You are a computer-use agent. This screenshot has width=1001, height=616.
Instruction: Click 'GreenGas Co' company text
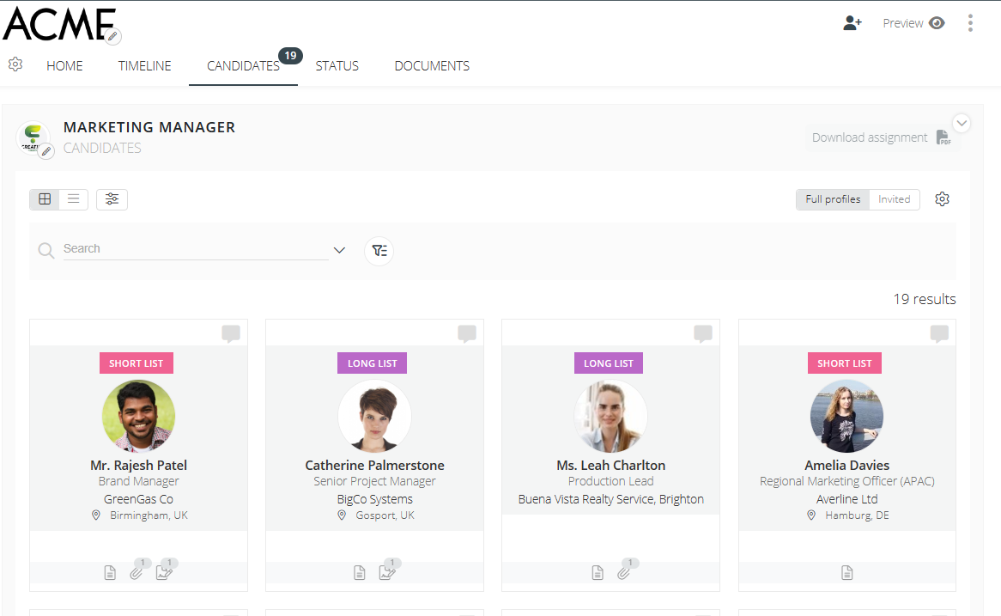pos(138,499)
